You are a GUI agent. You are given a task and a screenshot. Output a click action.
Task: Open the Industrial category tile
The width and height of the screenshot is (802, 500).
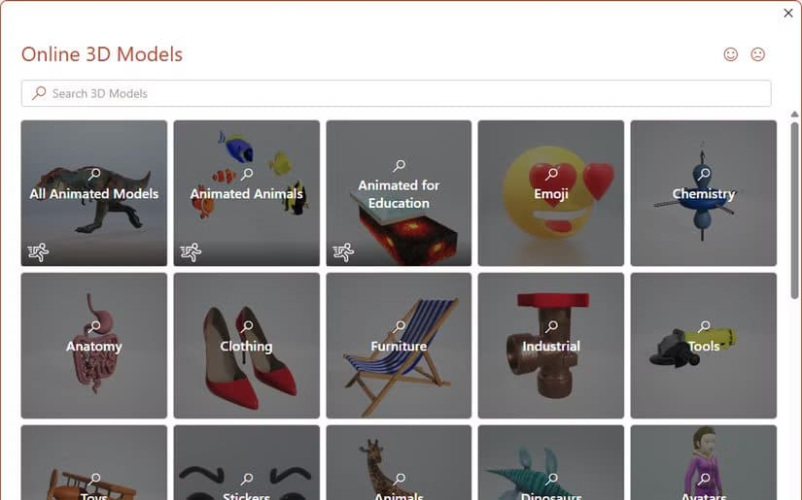pyautogui.click(x=551, y=346)
